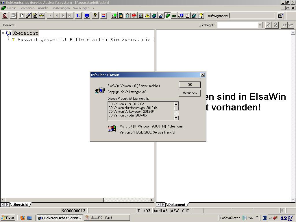296x222 pixels.
Task: Launch Firefox from the quick launch bar
Action: click(x=23, y=218)
